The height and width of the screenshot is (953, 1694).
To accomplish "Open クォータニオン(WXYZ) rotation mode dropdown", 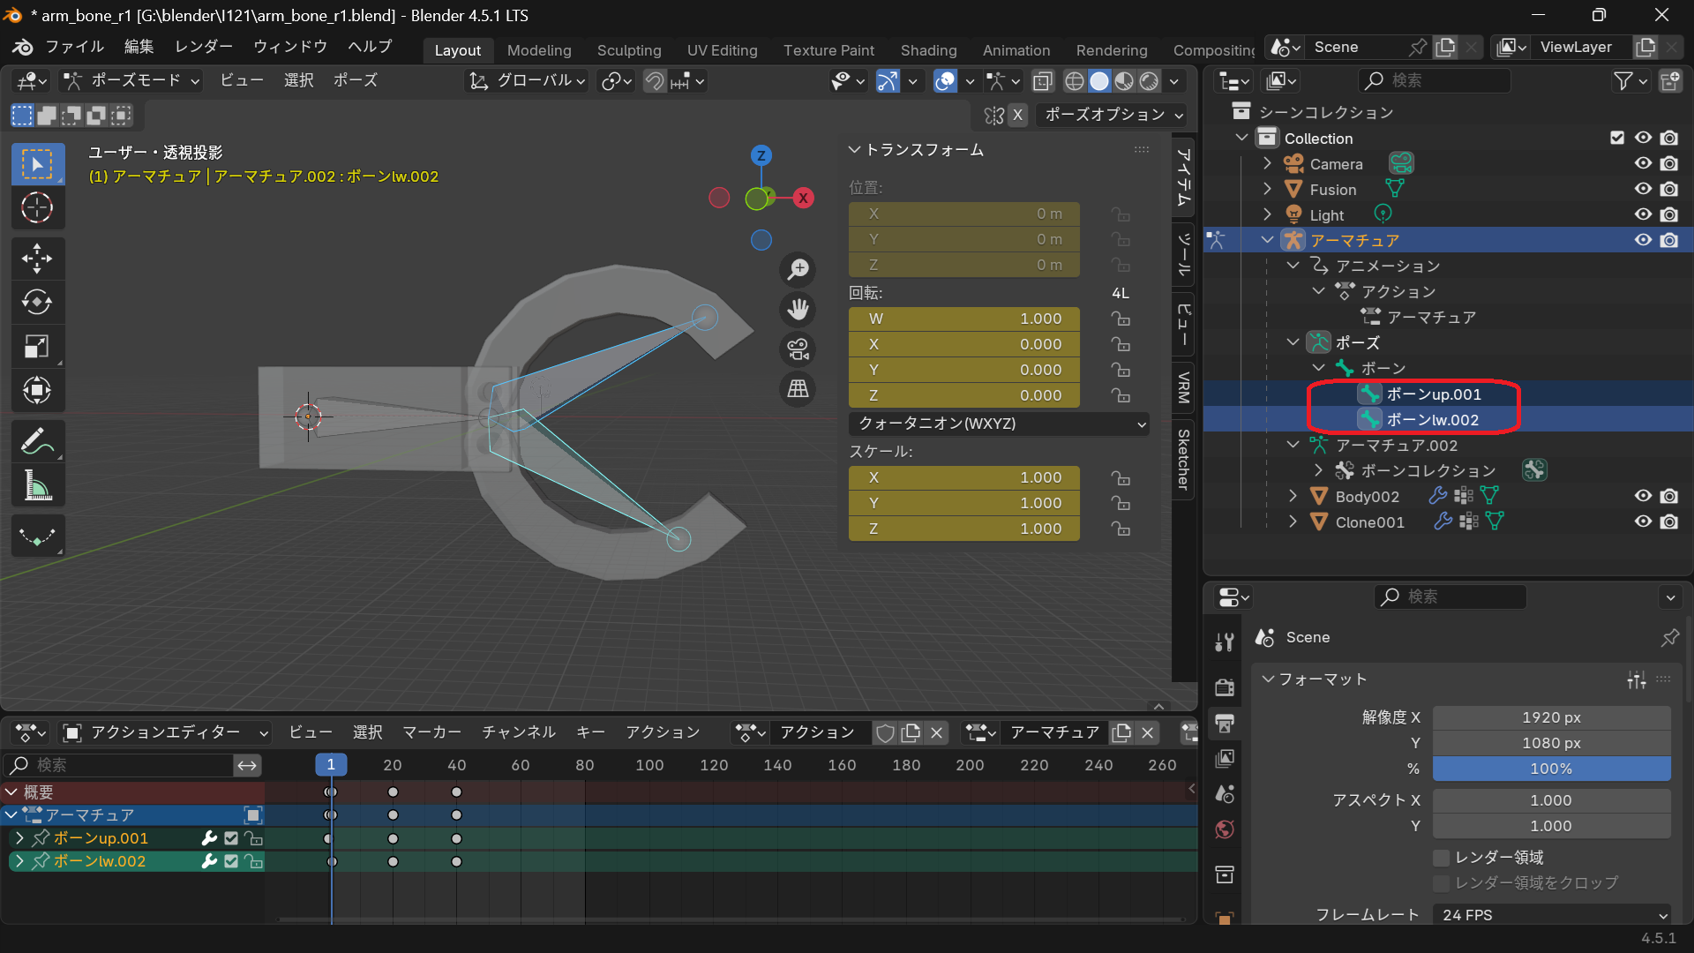I will pos(999,424).
